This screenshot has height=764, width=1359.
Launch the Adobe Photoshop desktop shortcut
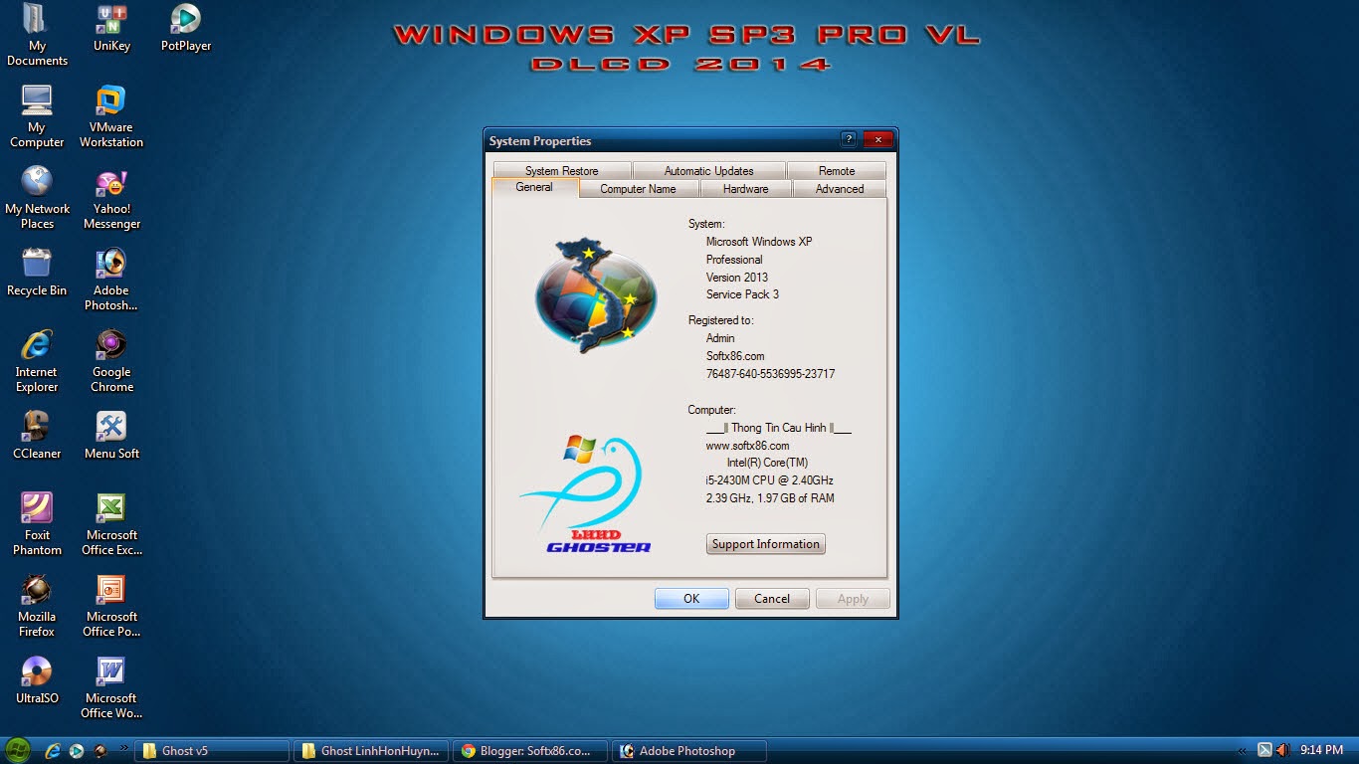pos(111,280)
